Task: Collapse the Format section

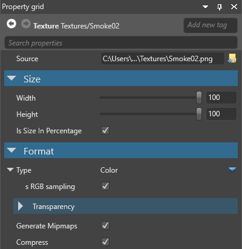Action: 11,150
